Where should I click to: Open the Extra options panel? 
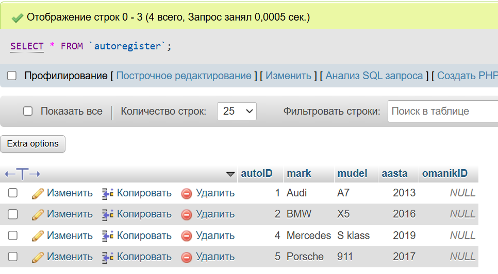point(32,144)
